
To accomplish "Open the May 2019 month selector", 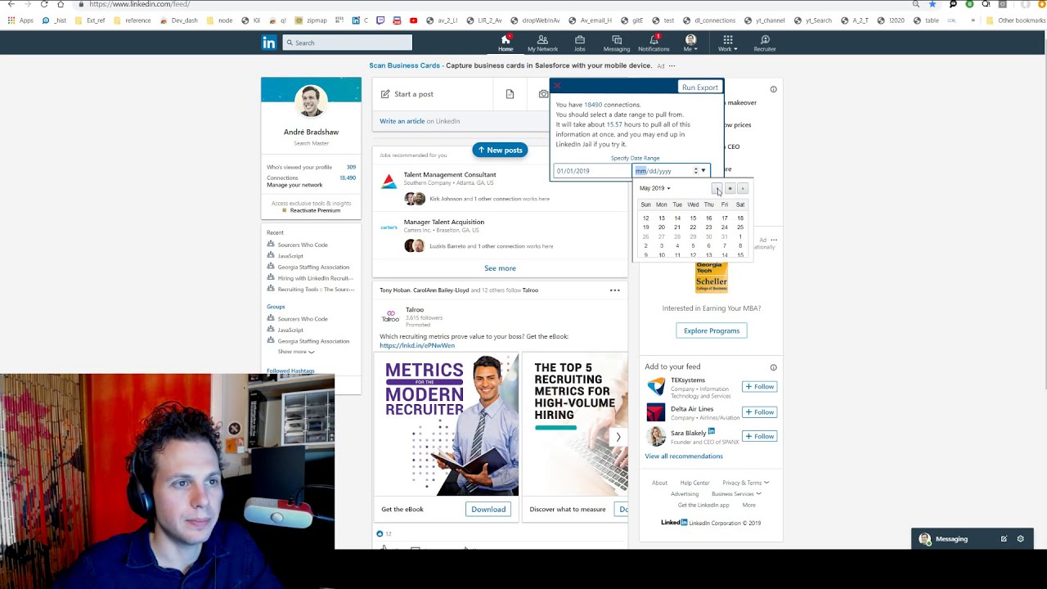I will 654,188.
